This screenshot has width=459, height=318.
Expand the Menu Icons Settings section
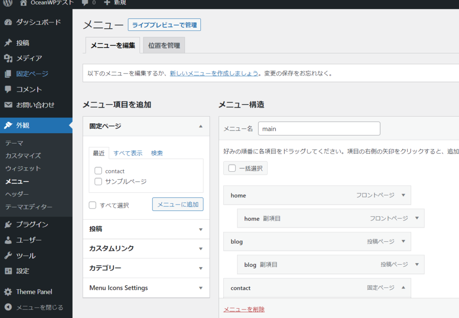click(147, 288)
